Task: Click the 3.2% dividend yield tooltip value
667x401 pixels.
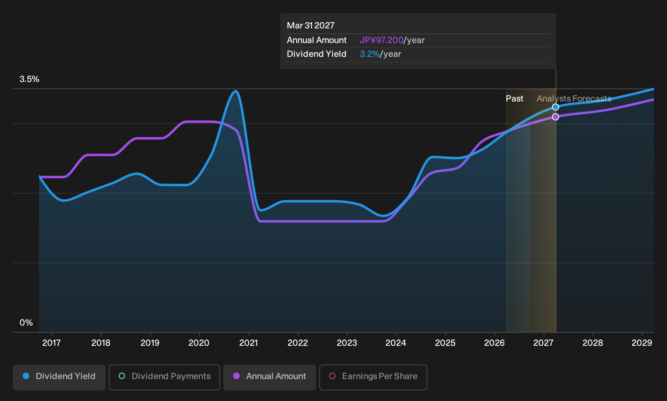Action: pyautogui.click(x=370, y=54)
